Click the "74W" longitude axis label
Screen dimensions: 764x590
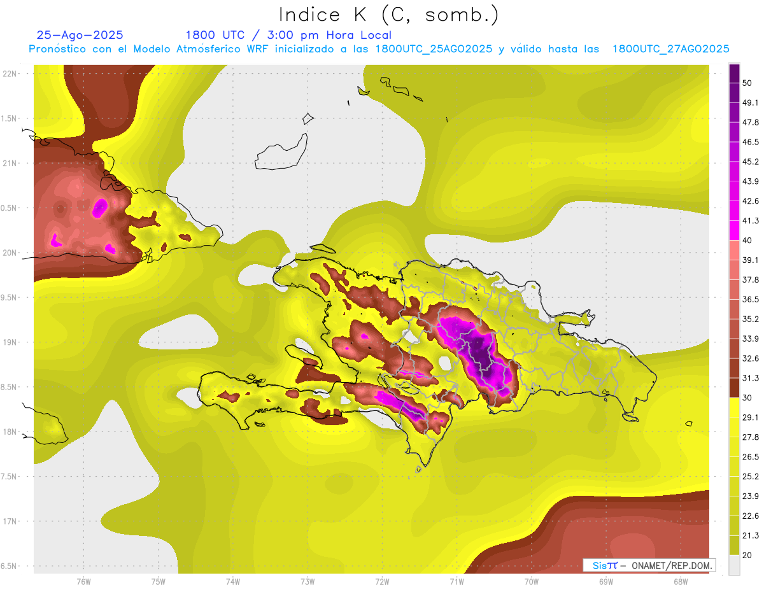pyautogui.click(x=232, y=581)
